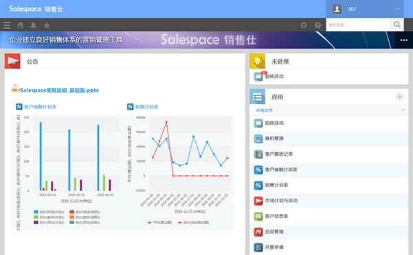The image size is (413, 255).
Task: Toggle 合计(邮件(计划)) legend series
Action: pyautogui.click(x=49, y=217)
